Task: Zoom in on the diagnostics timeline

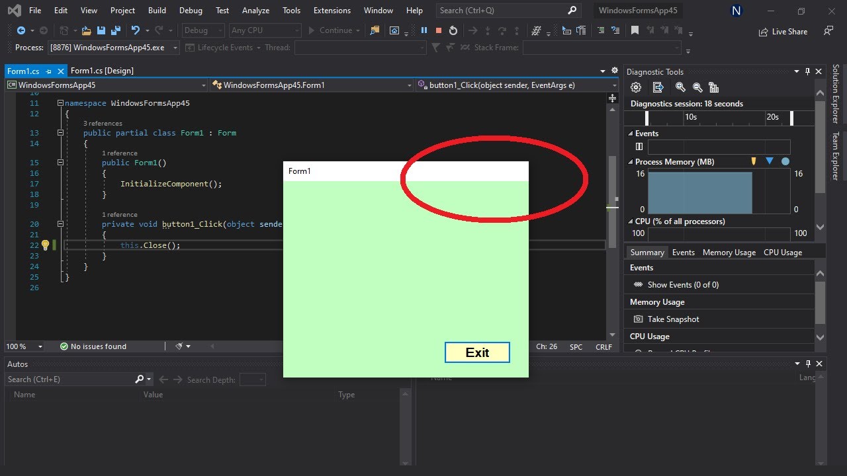Action: [680, 87]
